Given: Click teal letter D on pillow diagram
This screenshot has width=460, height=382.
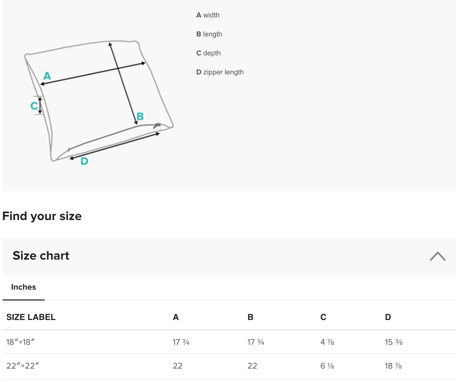Looking at the screenshot, I should [84, 161].
